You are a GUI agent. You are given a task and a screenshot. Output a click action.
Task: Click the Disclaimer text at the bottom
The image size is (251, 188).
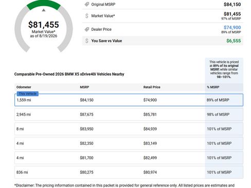pos(124,185)
